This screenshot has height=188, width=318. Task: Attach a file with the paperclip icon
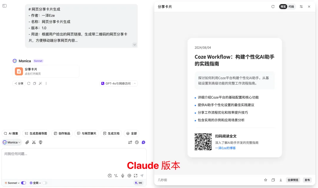coord(27,142)
